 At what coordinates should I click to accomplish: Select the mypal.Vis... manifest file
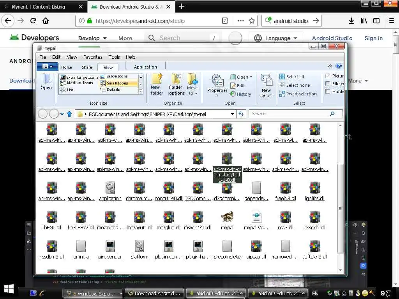pyautogui.click(x=256, y=217)
